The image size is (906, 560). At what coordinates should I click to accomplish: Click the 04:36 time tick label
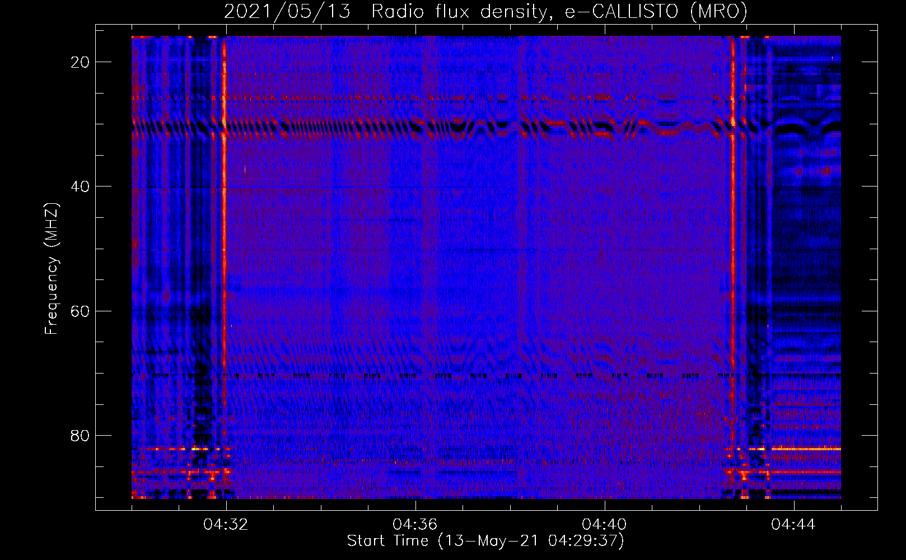tap(415, 525)
